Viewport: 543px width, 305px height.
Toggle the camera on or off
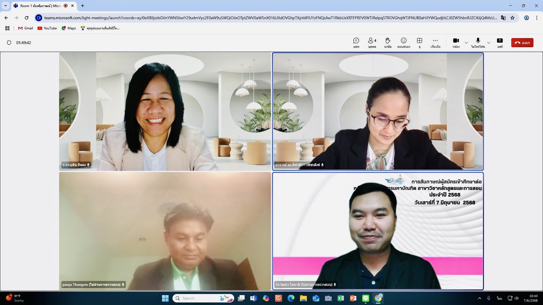click(x=456, y=43)
